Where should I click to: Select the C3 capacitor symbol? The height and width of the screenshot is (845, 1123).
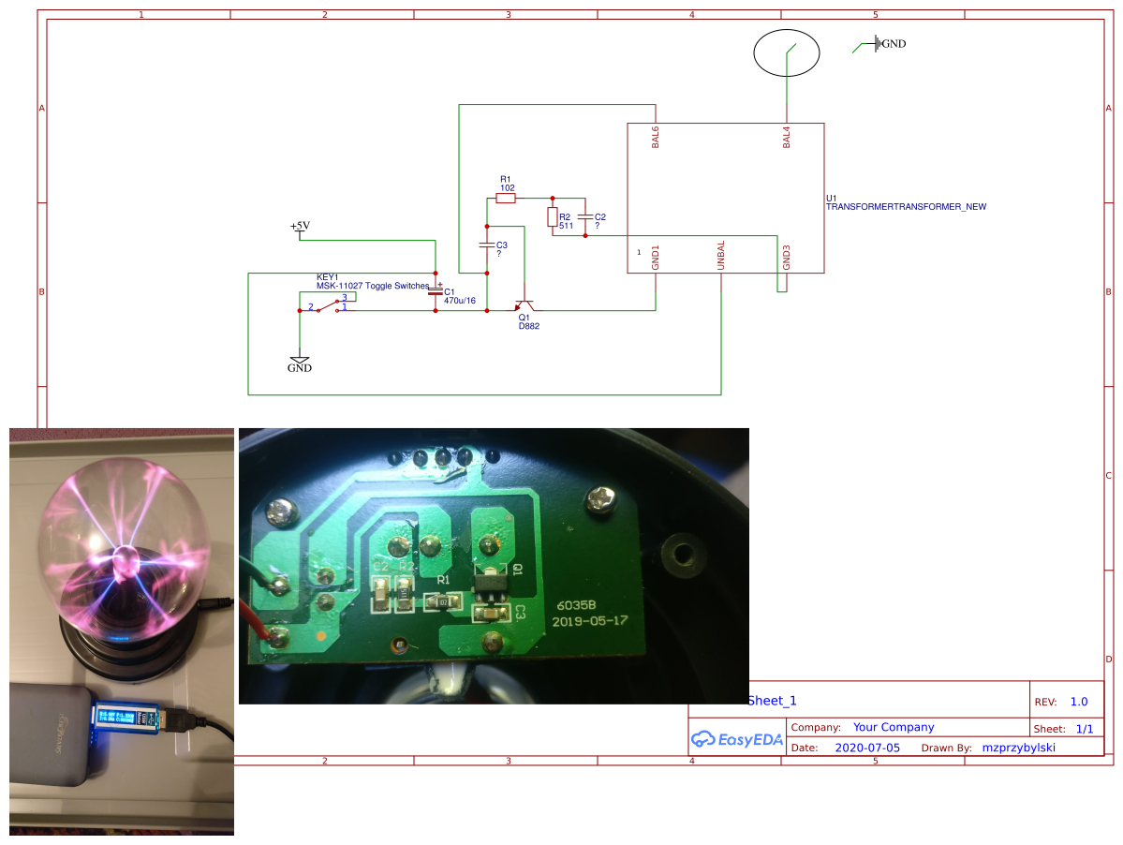click(x=487, y=245)
